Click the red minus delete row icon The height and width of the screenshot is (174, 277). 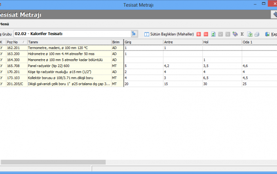tap(206, 34)
